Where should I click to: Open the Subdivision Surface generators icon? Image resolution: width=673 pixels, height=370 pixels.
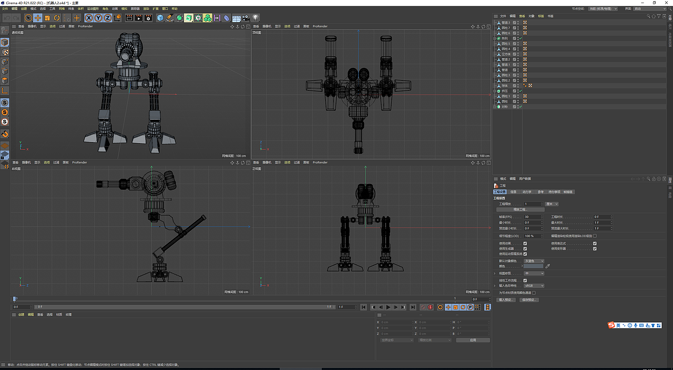point(179,18)
